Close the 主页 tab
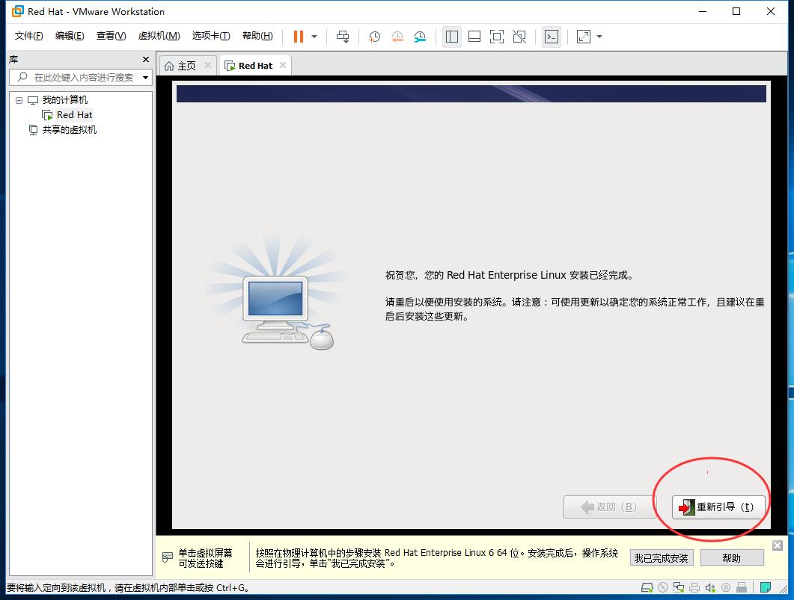The image size is (794, 600). point(207,65)
